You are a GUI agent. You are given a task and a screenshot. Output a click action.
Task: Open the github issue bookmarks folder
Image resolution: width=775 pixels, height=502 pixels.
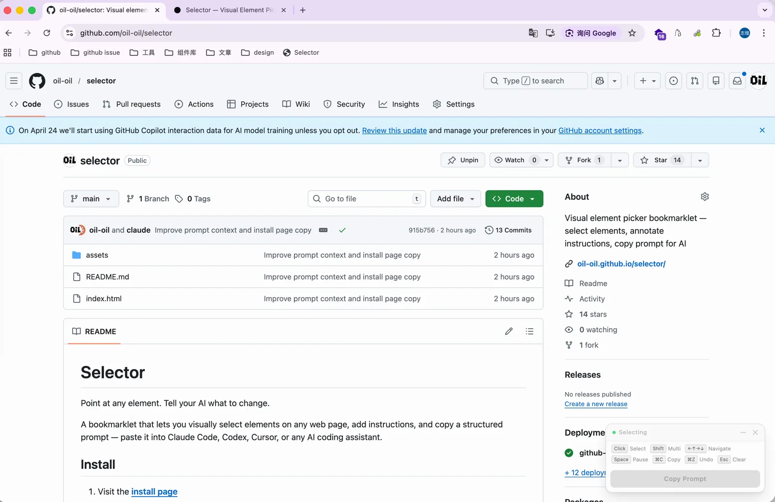pos(95,53)
